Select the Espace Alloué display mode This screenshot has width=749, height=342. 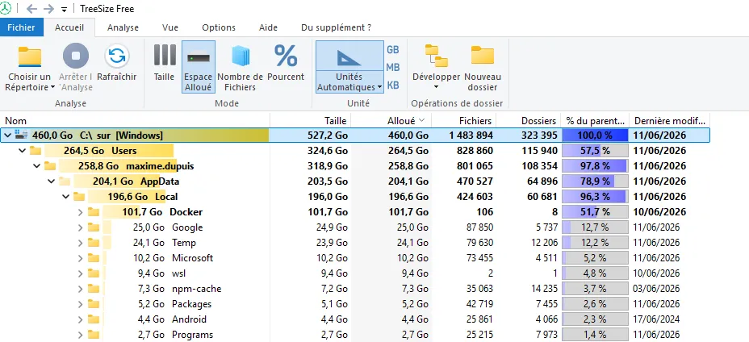(x=199, y=66)
